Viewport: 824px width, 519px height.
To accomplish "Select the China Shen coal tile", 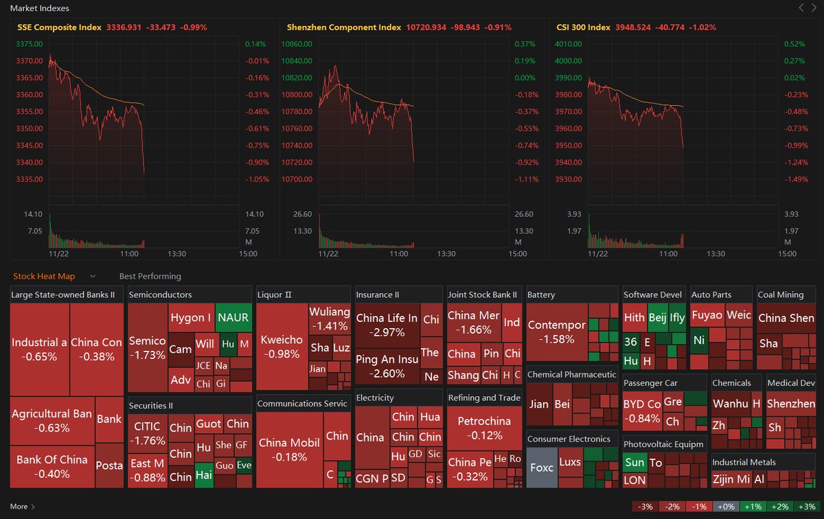I will coord(786,318).
